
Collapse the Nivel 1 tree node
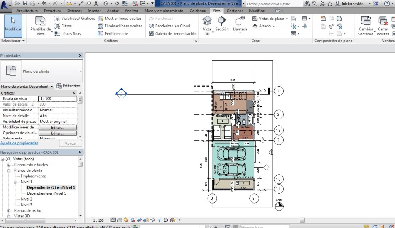coord(14,182)
